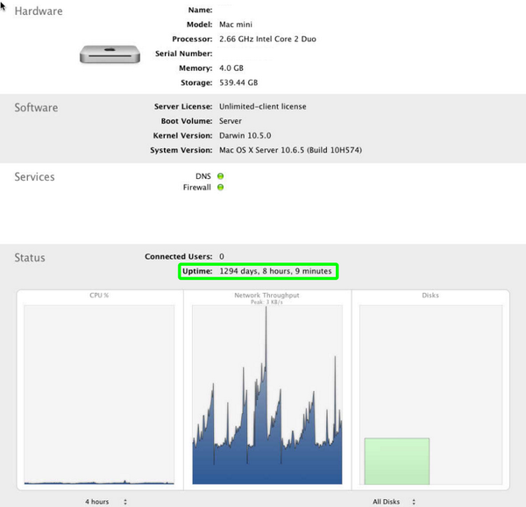The image size is (526, 507).
Task: Select the Firewall service label
Action: tap(197, 187)
